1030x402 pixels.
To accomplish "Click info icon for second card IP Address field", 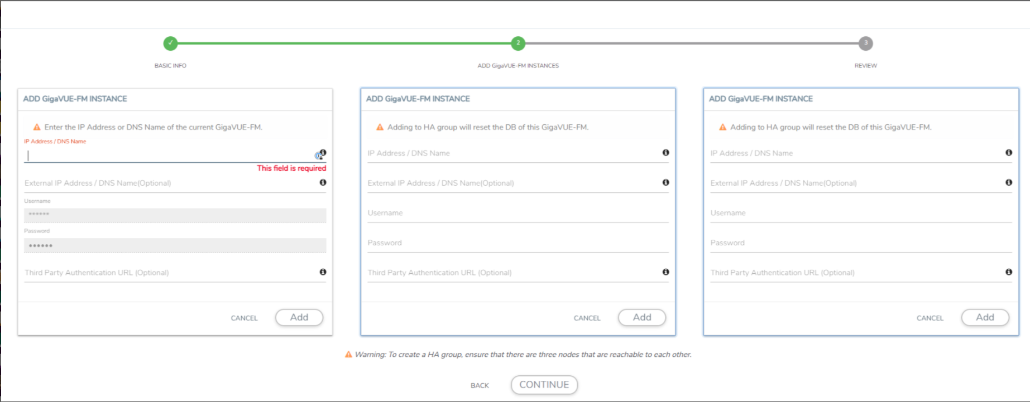I will click(x=665, y=153).
